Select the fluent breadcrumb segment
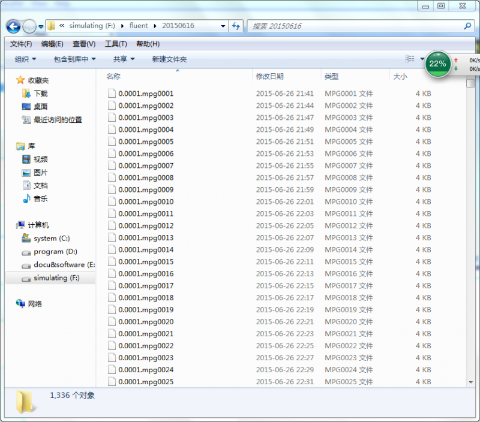 (139, 26)
